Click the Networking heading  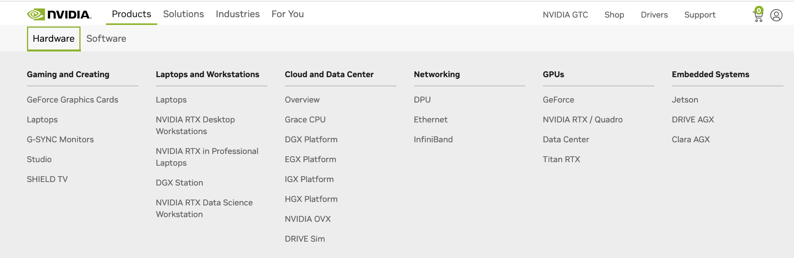coord(437,74)
